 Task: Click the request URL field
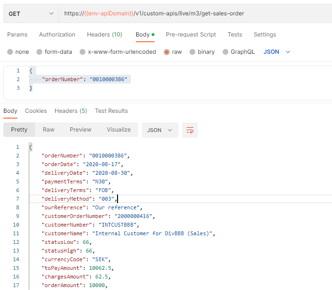pyautogui.click(x=195, y=13)
